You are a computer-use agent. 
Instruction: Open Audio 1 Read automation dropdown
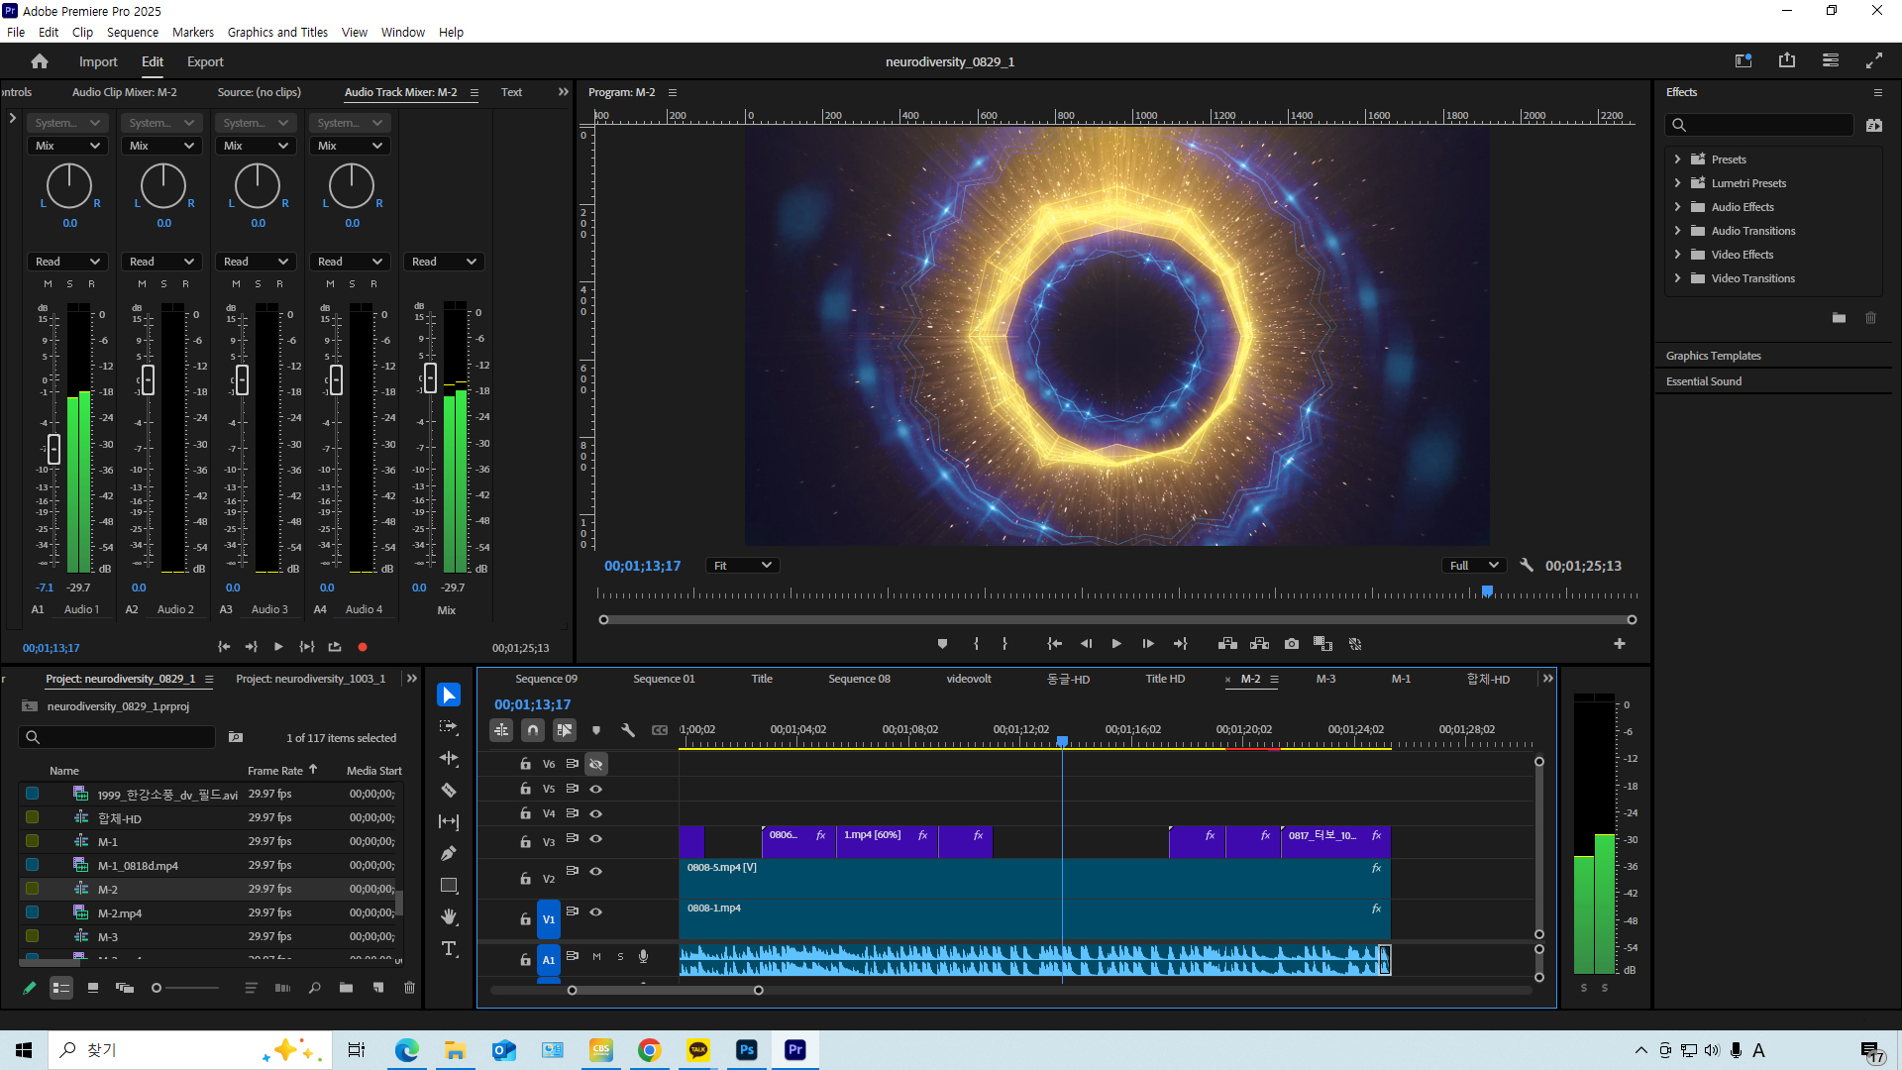pos(67,262)
